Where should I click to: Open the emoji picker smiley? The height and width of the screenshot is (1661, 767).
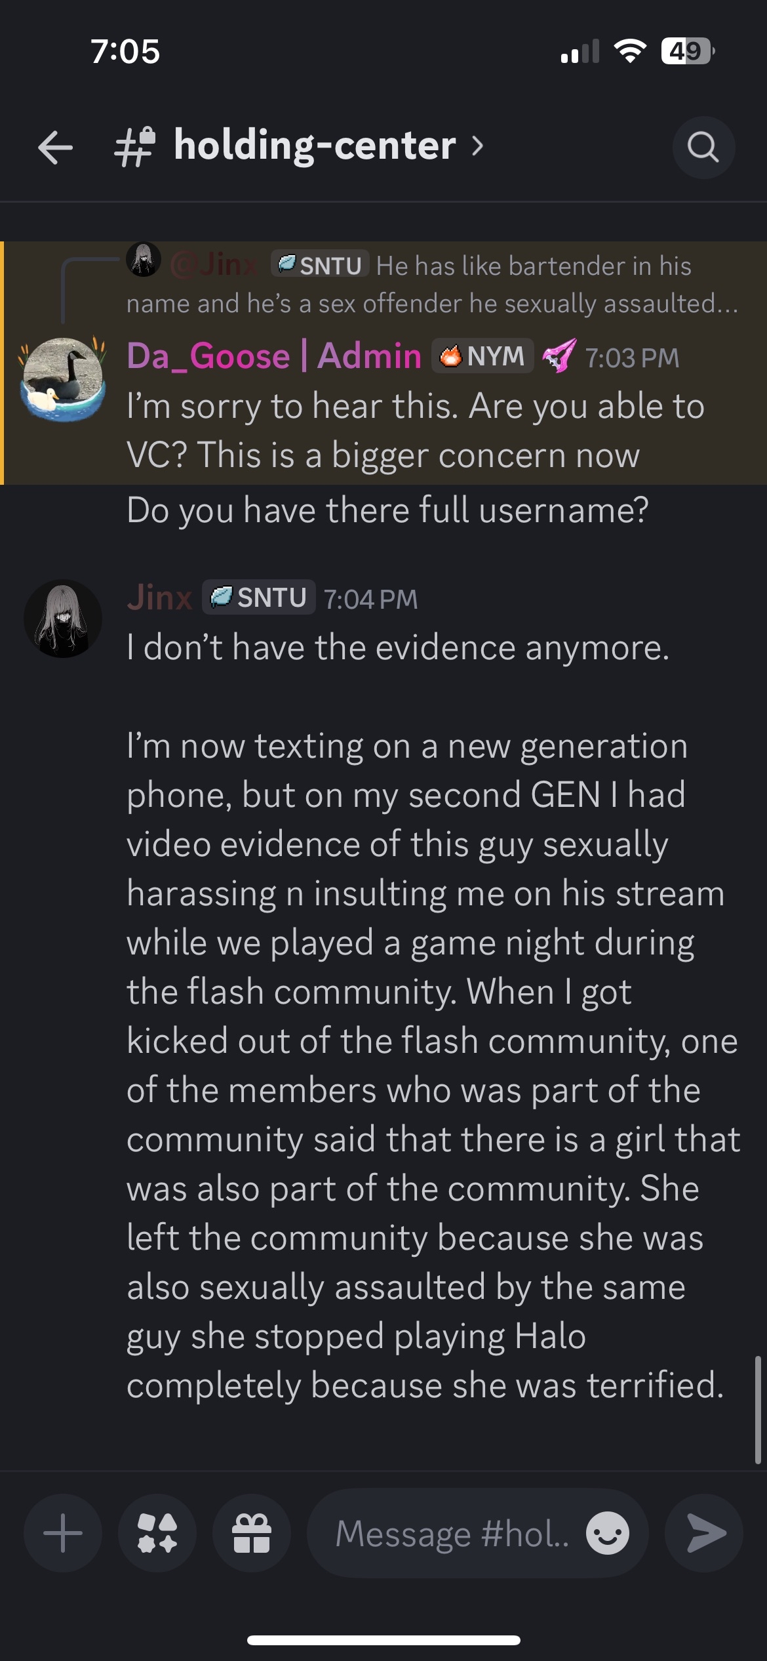point(607,1533)
